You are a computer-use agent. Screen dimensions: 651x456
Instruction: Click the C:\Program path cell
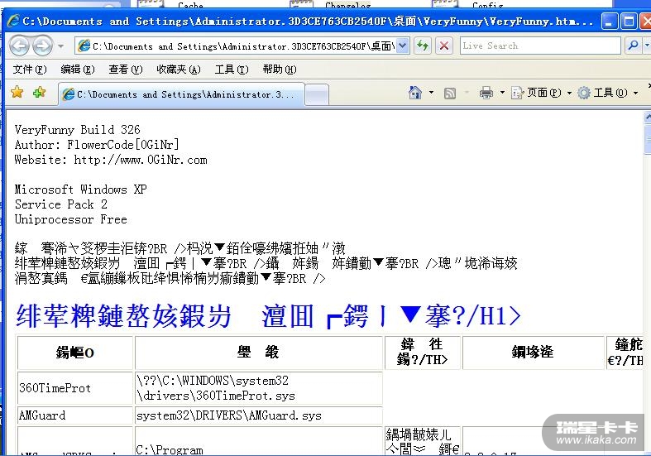(259, 441)
